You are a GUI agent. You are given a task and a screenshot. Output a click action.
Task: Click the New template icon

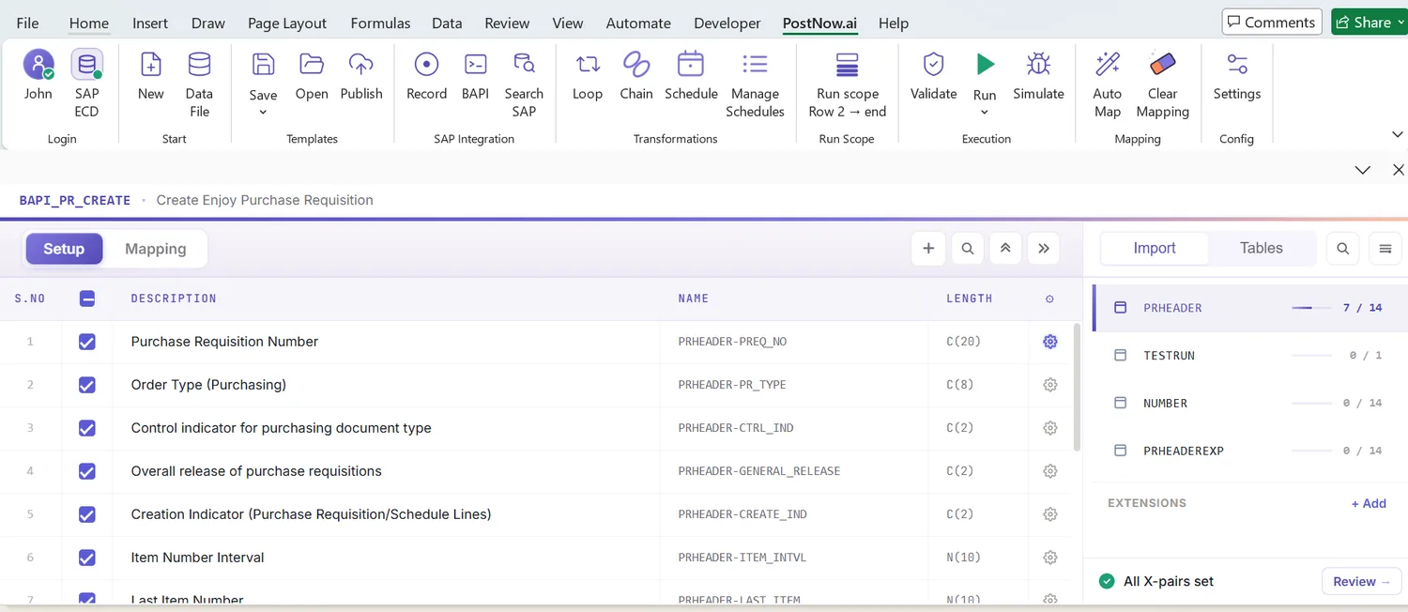pos(150,65)
